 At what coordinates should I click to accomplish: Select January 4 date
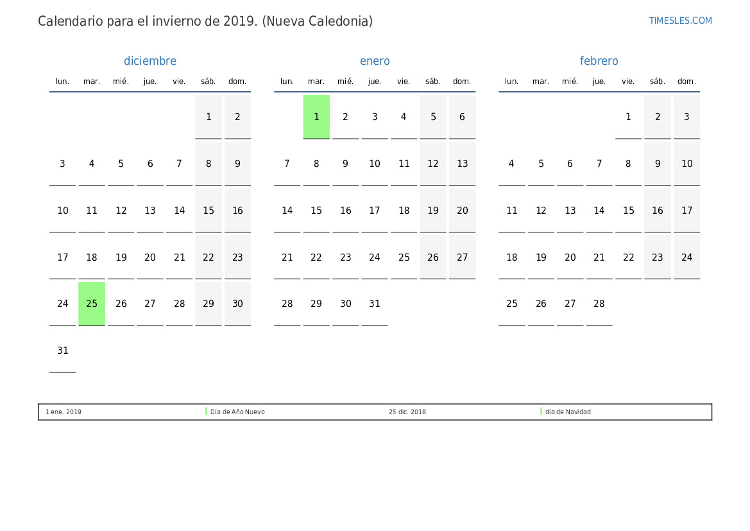pos(404,117)
